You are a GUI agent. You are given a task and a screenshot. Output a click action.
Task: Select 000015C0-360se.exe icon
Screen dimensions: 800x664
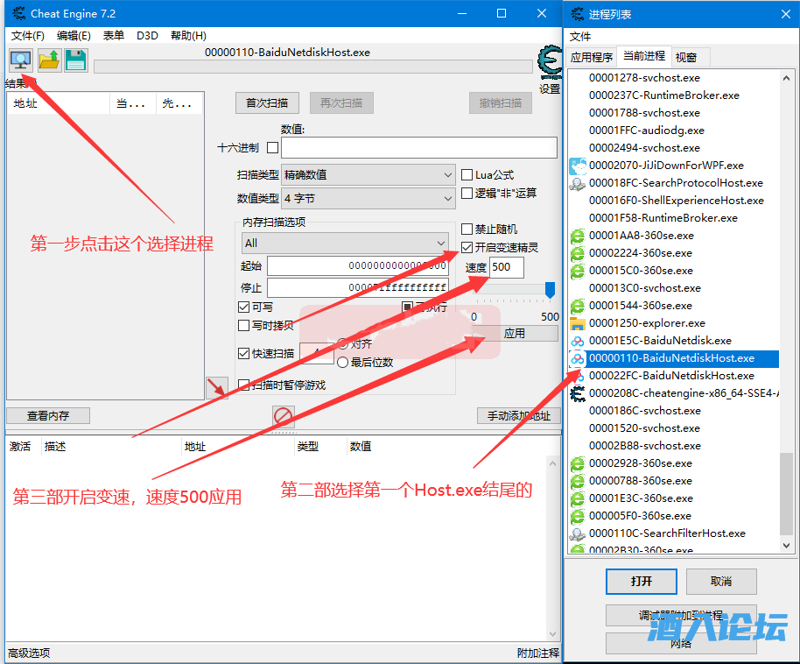[578, 271]
